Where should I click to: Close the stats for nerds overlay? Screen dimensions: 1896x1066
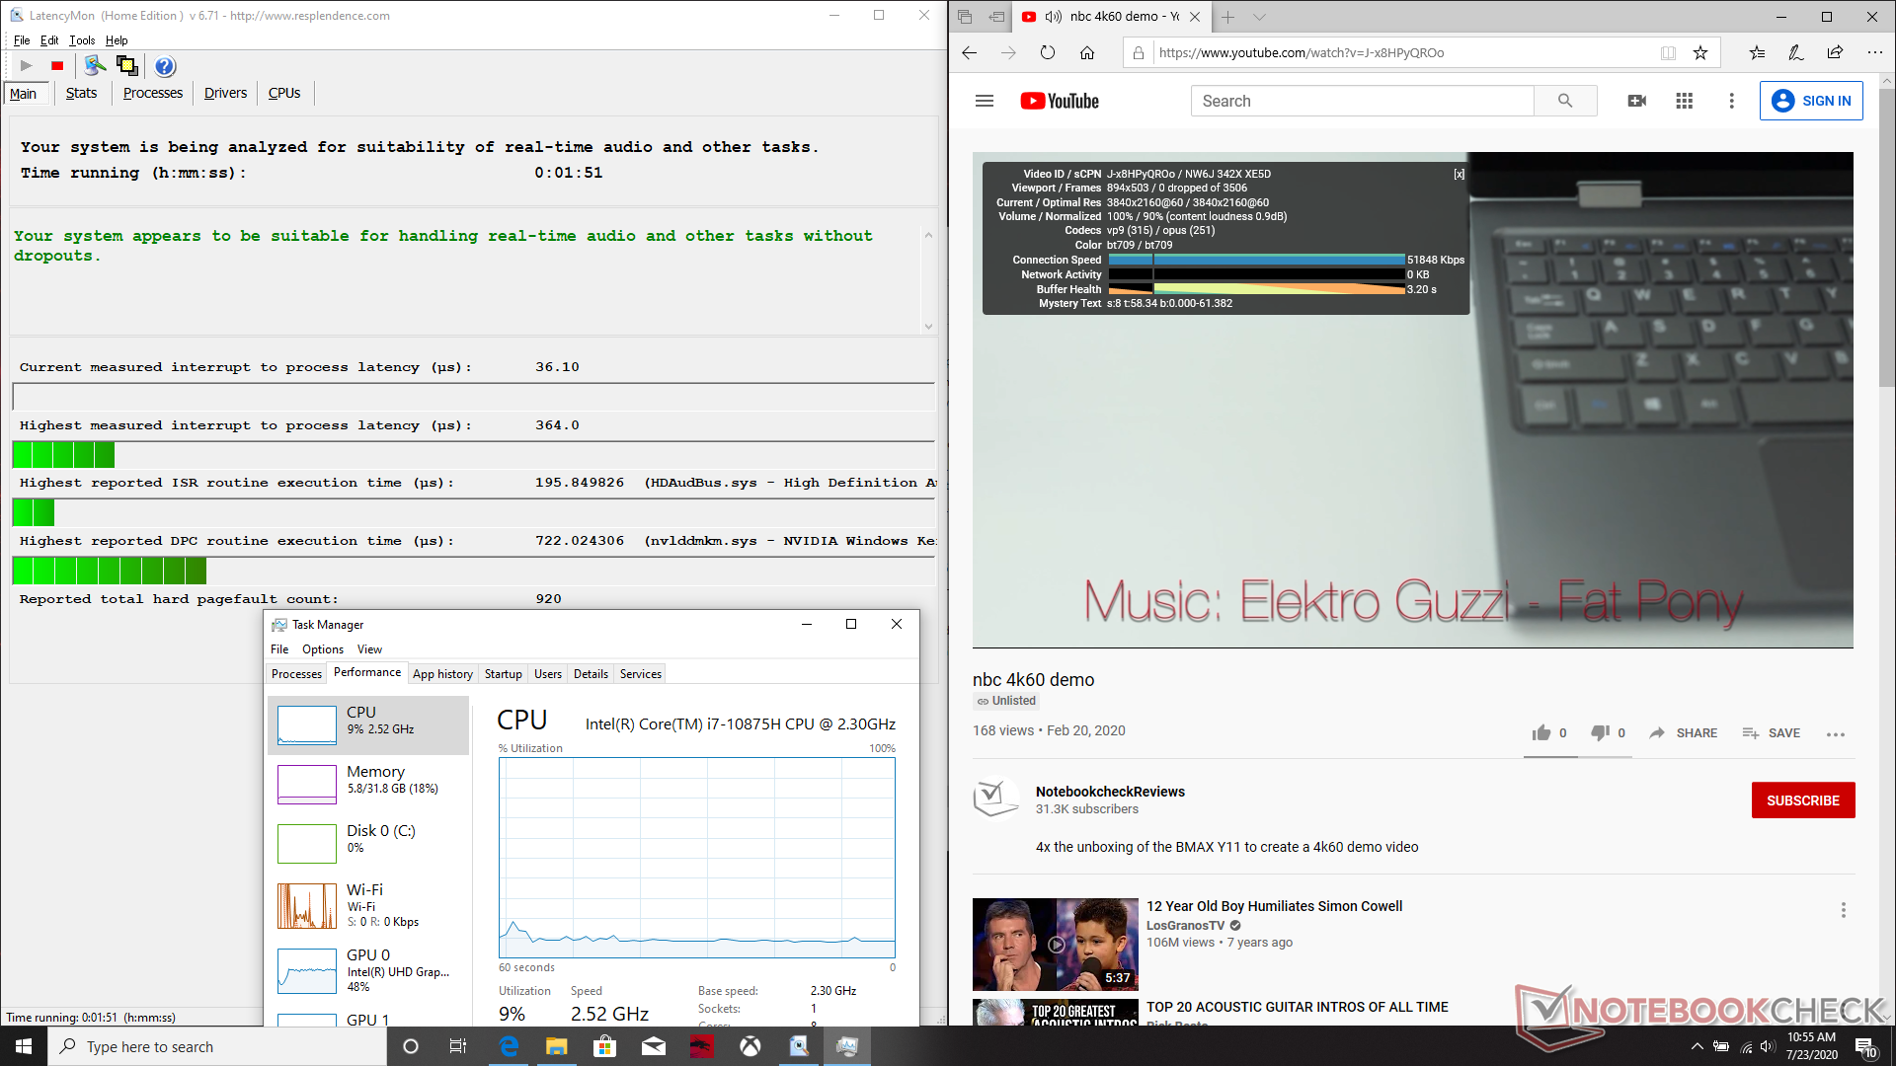coord(1459,174)
